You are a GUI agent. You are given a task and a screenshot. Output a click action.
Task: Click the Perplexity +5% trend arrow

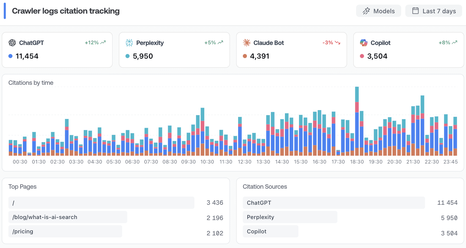coord(220,43)
